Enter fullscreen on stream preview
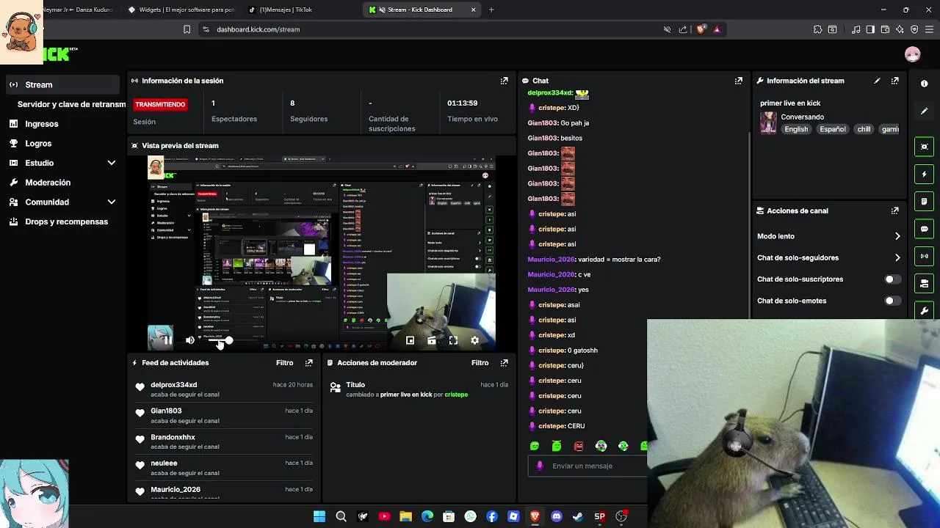940x528 pixels. [453, 340]
